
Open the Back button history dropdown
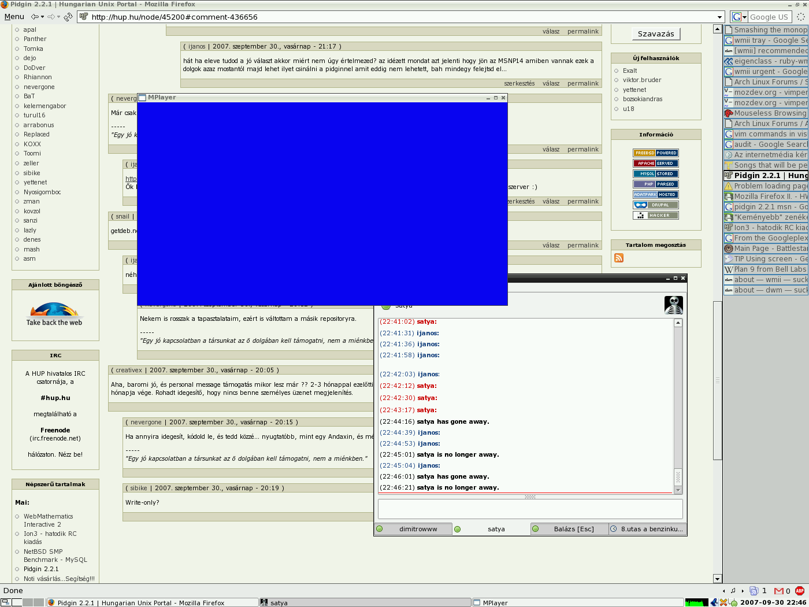[x=42, y=17]
